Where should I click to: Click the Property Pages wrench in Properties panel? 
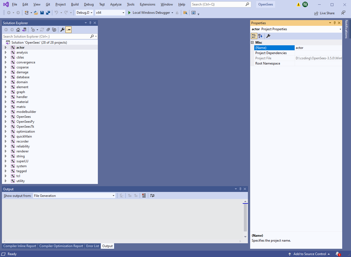268,36
